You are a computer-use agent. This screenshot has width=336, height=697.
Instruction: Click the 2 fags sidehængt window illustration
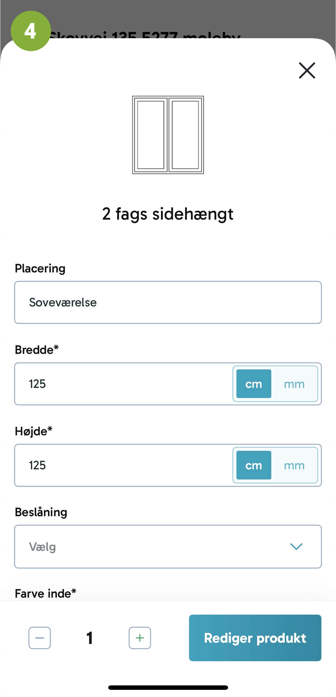[x=168, y=135]
